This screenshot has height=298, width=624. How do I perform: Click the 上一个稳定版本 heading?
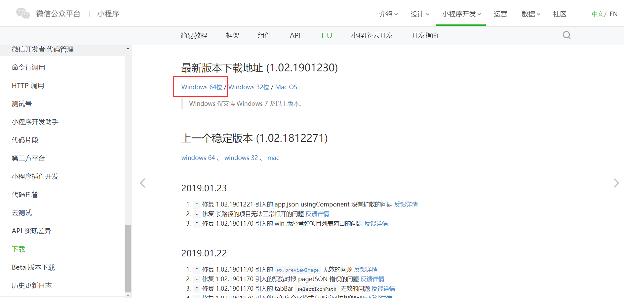click(254, 138)
